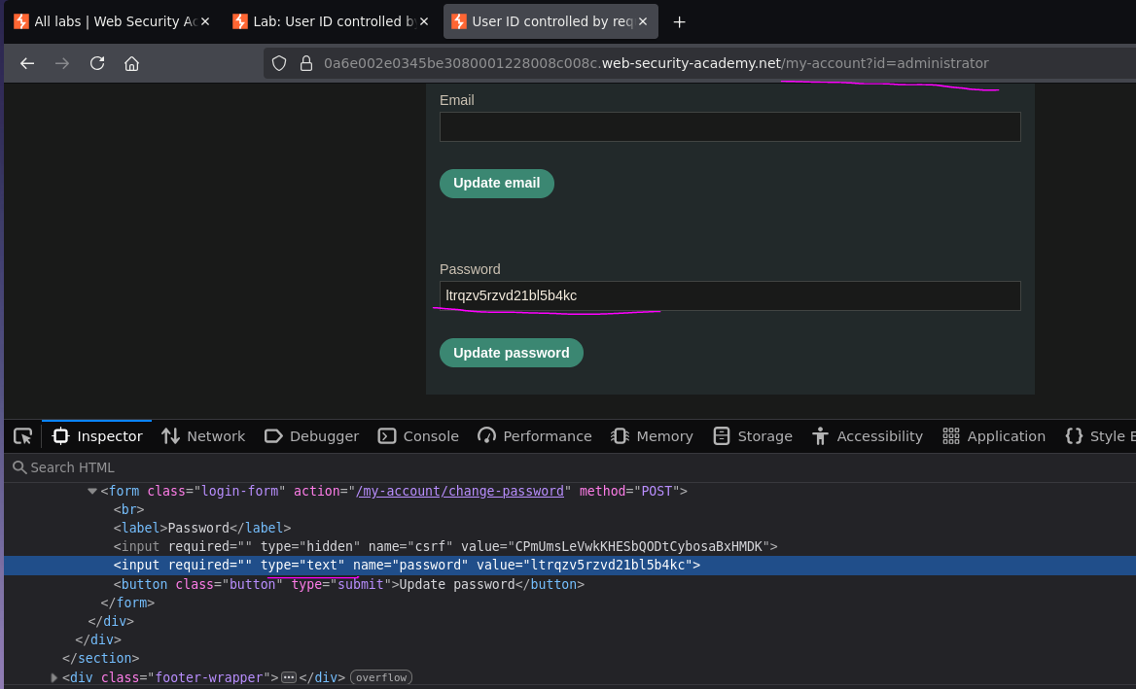Screen dimensions: 1136x689
Task: Close the 'User ID controlled by req' tab
Action: [x=643, y=21]
